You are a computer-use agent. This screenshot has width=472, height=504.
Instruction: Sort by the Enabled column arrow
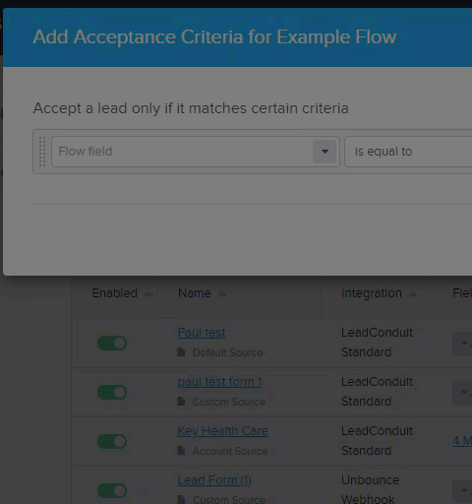click(x=148, y=294)
